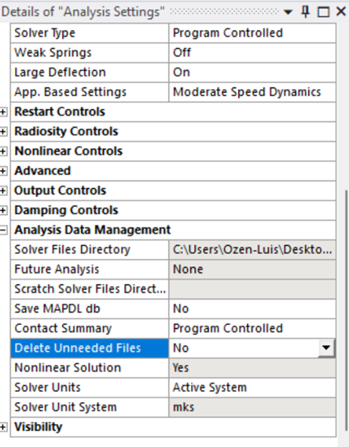Collapse the Analysis Data Management section

(3, 230)
